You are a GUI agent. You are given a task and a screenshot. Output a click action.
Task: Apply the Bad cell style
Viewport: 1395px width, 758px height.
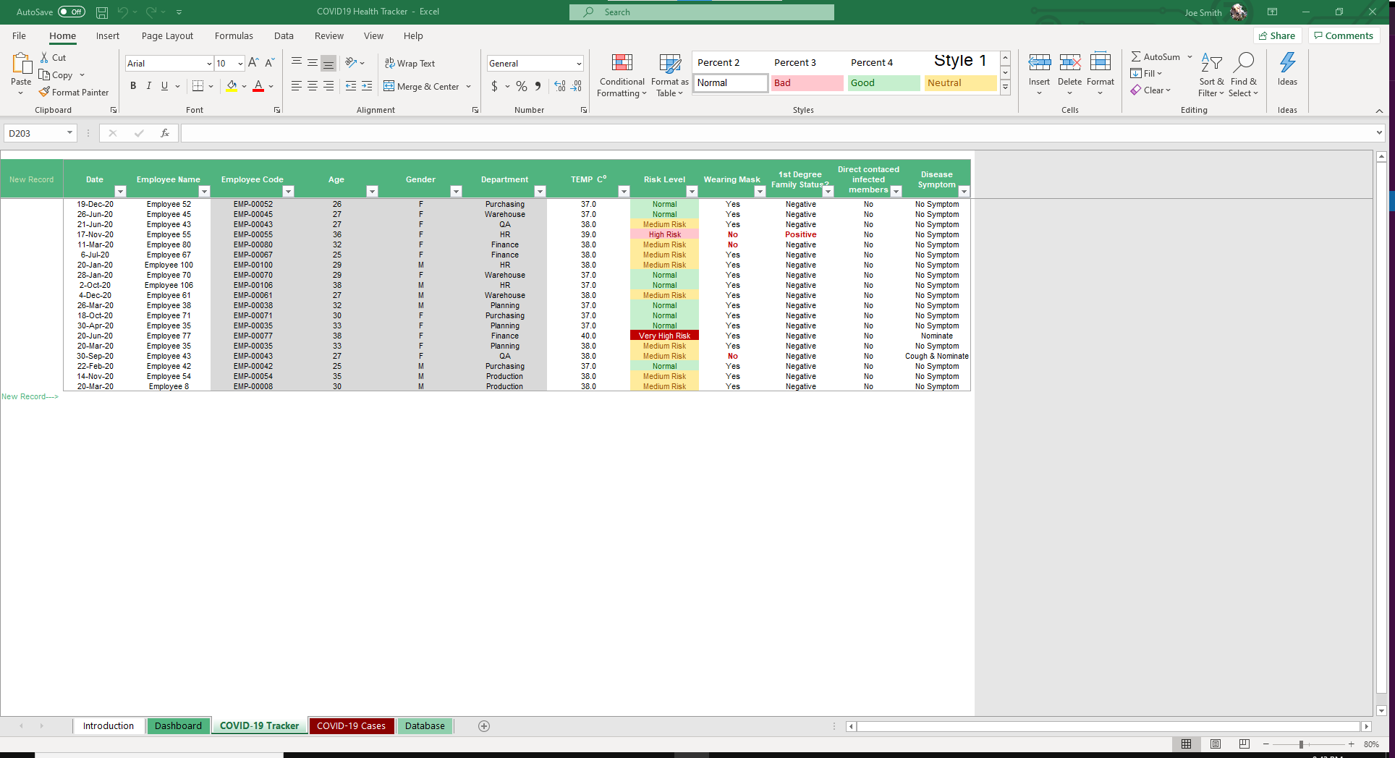point(807,83)
